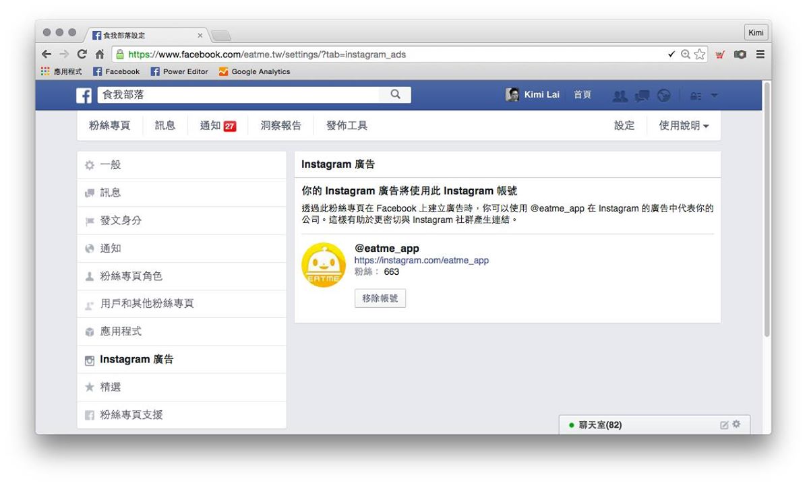807x485 pixels.
Task: Reload the page with the refresh icon
Action: (82, 54)
